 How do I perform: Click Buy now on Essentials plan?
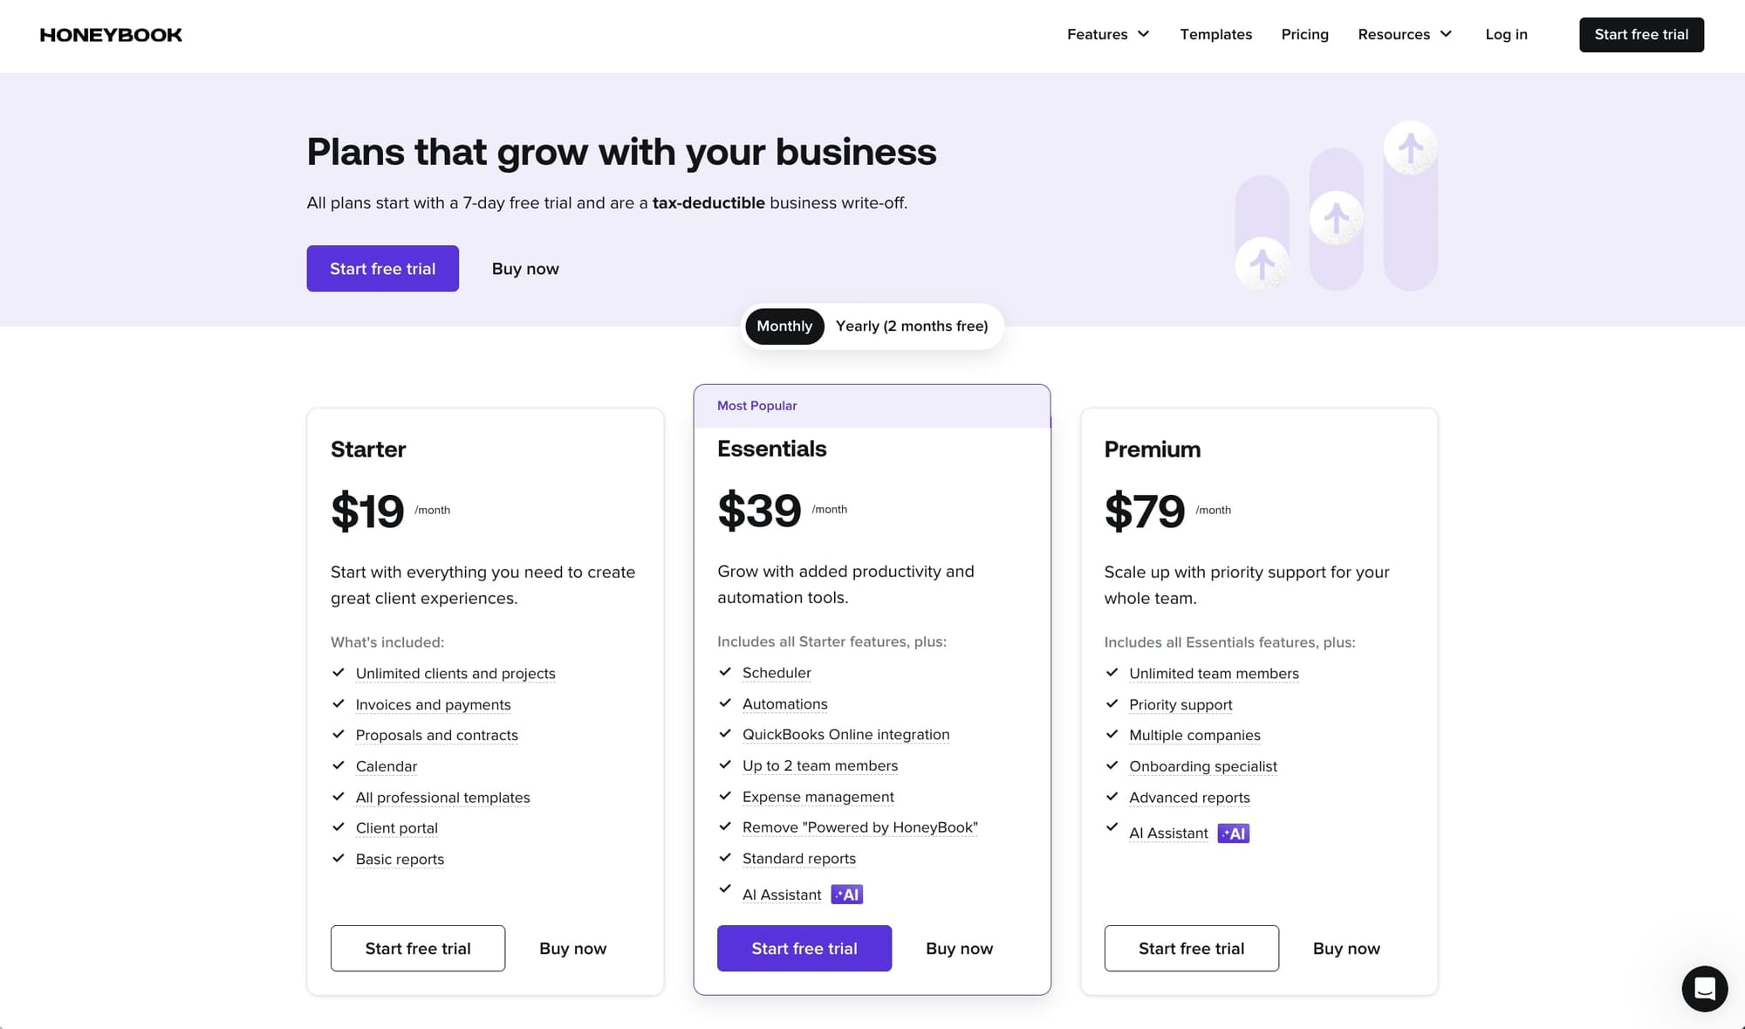tap(959, 947)
